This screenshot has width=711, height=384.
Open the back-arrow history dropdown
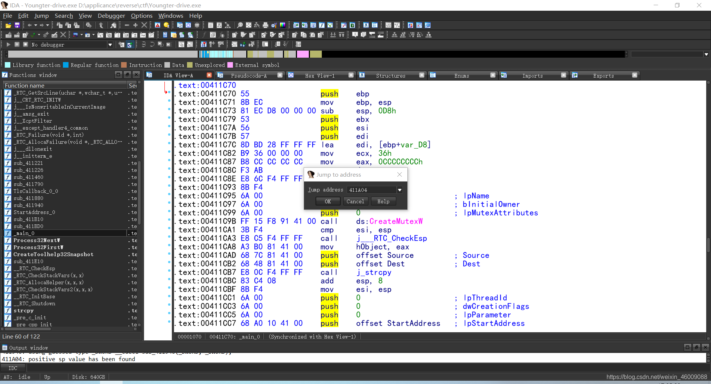point(36,25)
